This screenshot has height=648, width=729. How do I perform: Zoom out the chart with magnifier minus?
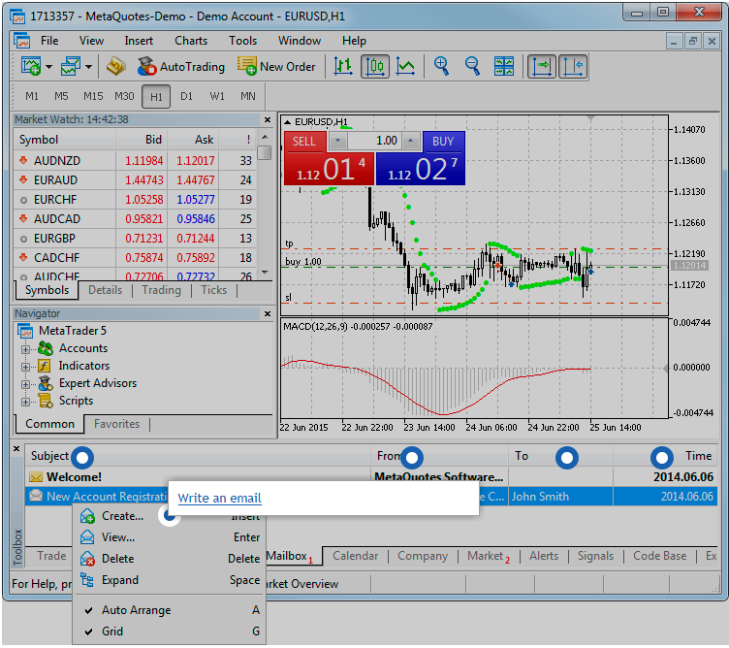[472, 67]
